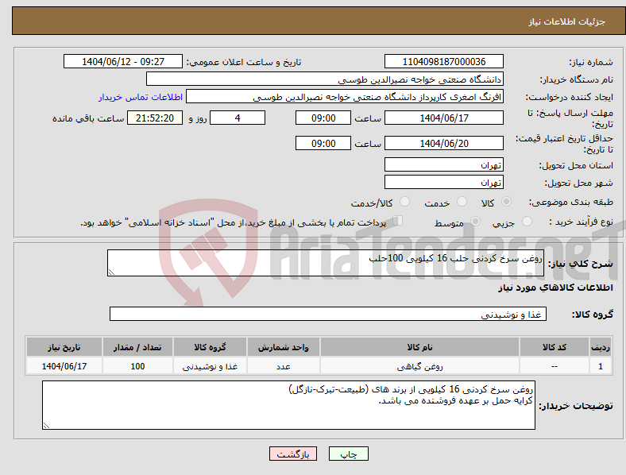Click the اطلاعات کالاهای مورد نیاز heading
Image resolution: width=626 pixels, height=475 pixels.
(x=555, y=288)
